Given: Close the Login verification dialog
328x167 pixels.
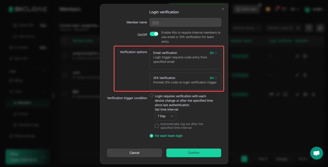Looking at the screenshot, I should coord(223,9).
